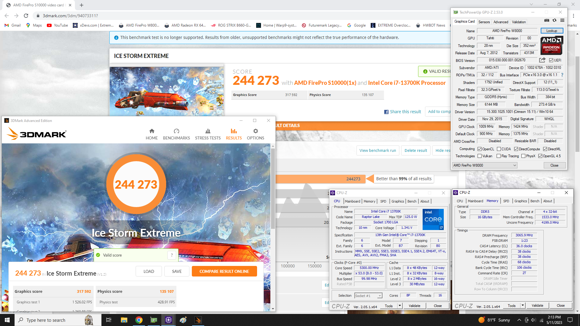
Task: Click the 3DMark window vertical scrollbar thumb
Action: (x=273, y=189)
